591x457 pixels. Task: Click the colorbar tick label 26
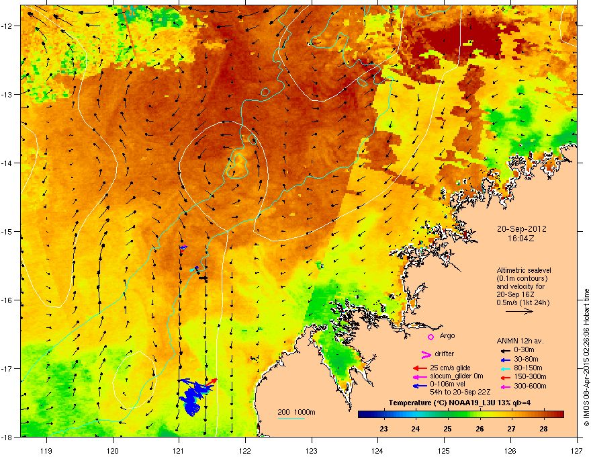(480, 429)
